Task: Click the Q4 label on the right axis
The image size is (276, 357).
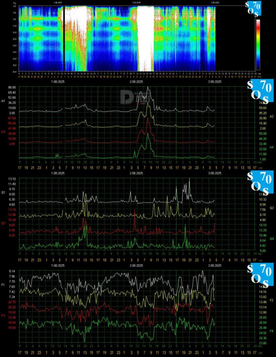Action: (272, 239)
